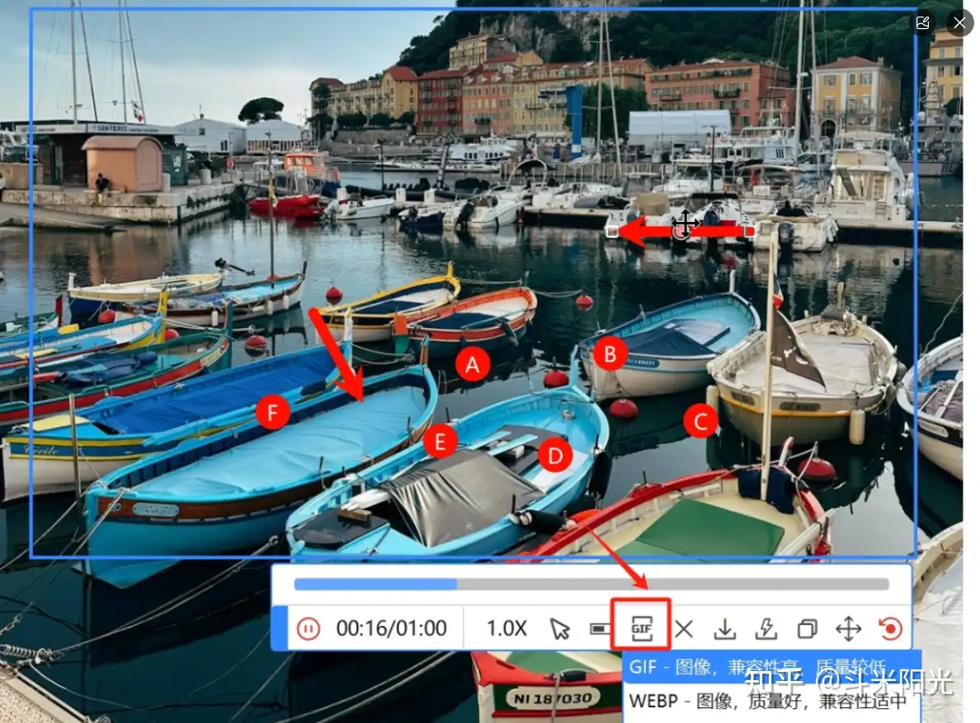The height and width of the screenshot is (723, 980).
Task: Select the move recording area icon
Action: (849, 627)
